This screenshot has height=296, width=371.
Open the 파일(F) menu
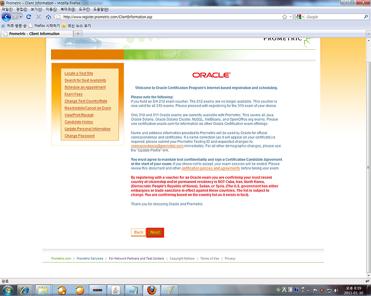(x=7, y=9)
